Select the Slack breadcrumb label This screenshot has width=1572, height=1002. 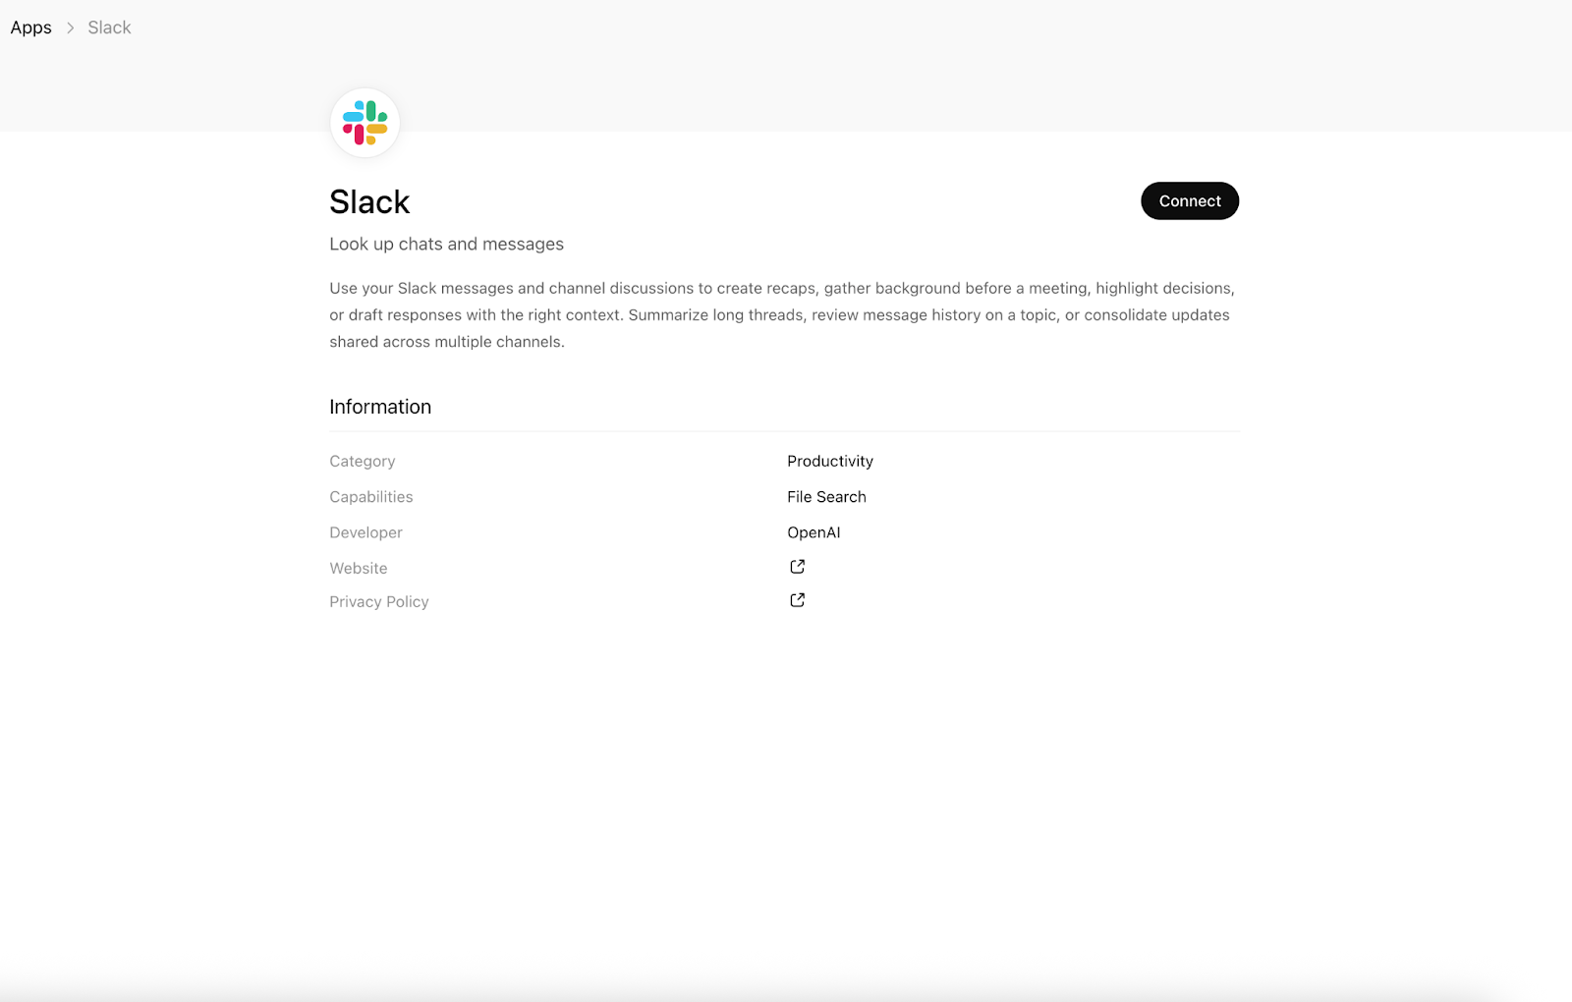(108, 28)
